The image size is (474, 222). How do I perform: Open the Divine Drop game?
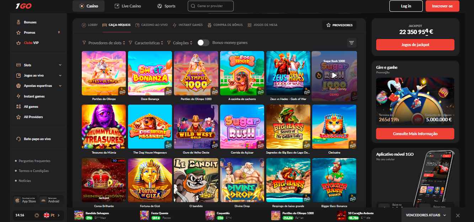click(x=242, y=180)
